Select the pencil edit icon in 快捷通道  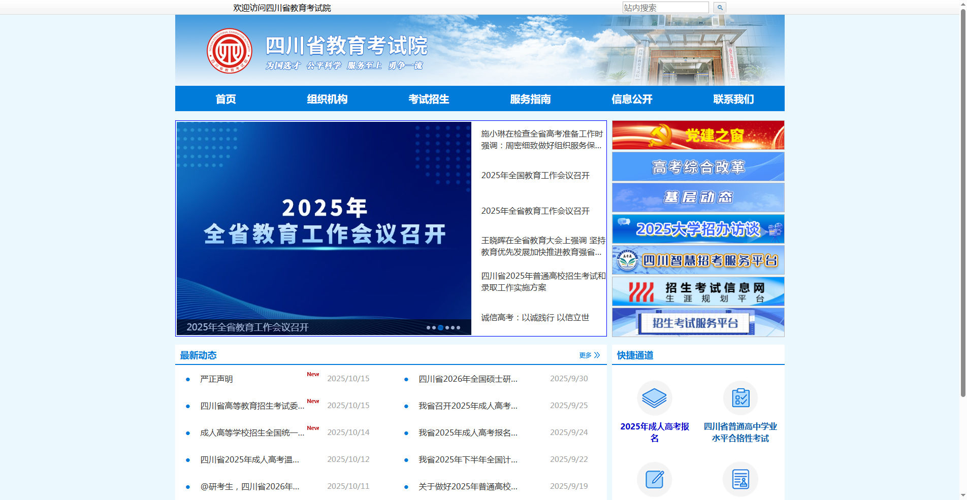coord(654,479)
